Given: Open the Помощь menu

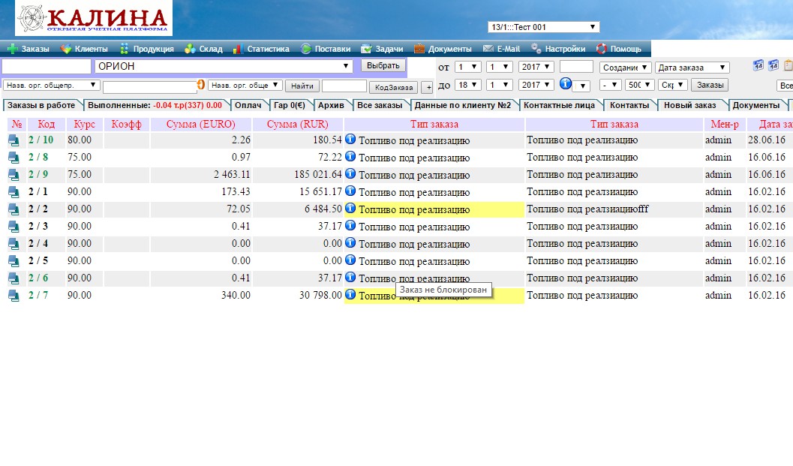Looking at the screenshot, I should tap(618, 49).
